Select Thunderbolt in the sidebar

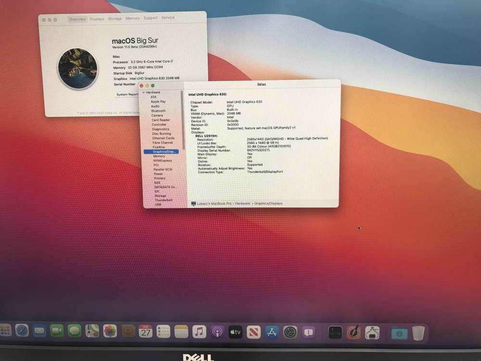164,200
